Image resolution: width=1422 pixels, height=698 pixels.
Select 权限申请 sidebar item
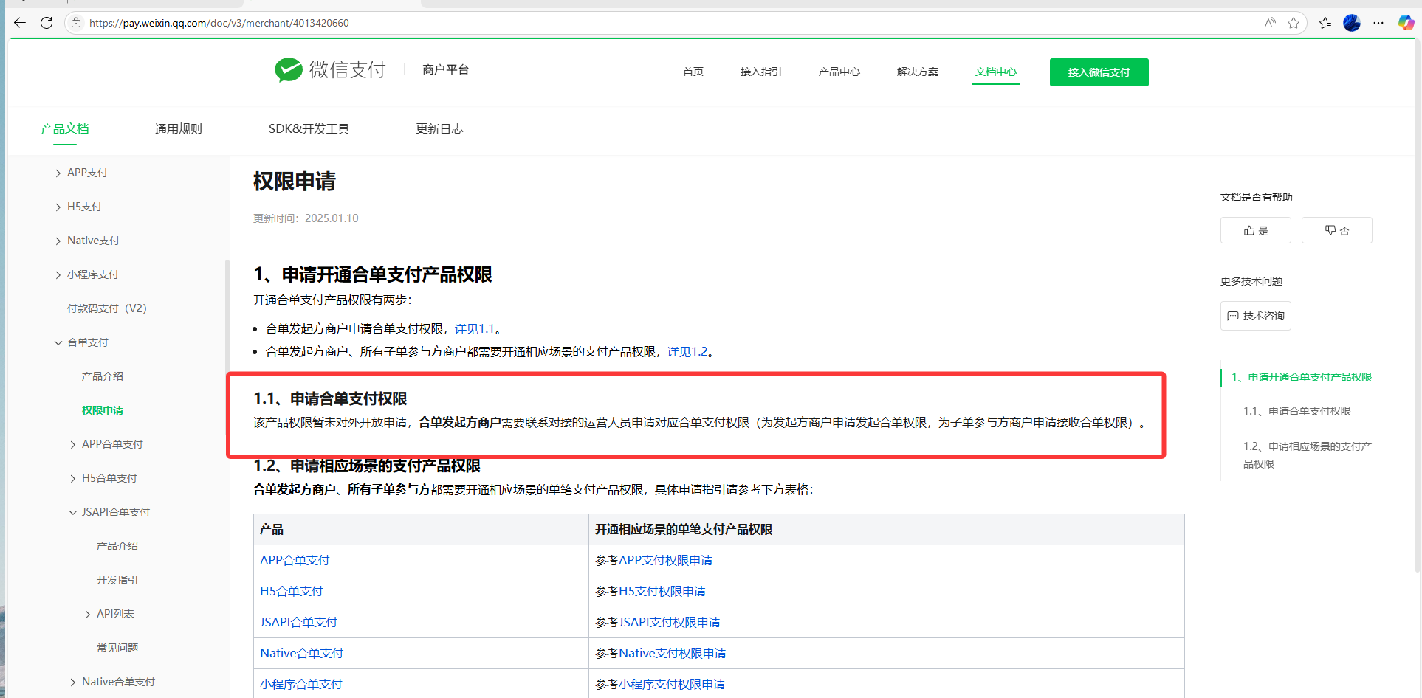[103, 410]
